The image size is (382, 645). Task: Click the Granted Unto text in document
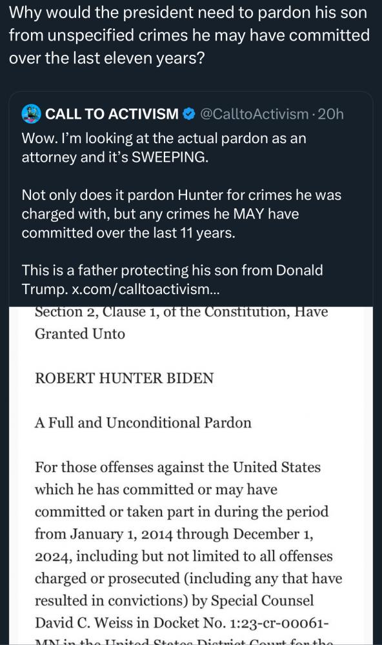[80, 333]
